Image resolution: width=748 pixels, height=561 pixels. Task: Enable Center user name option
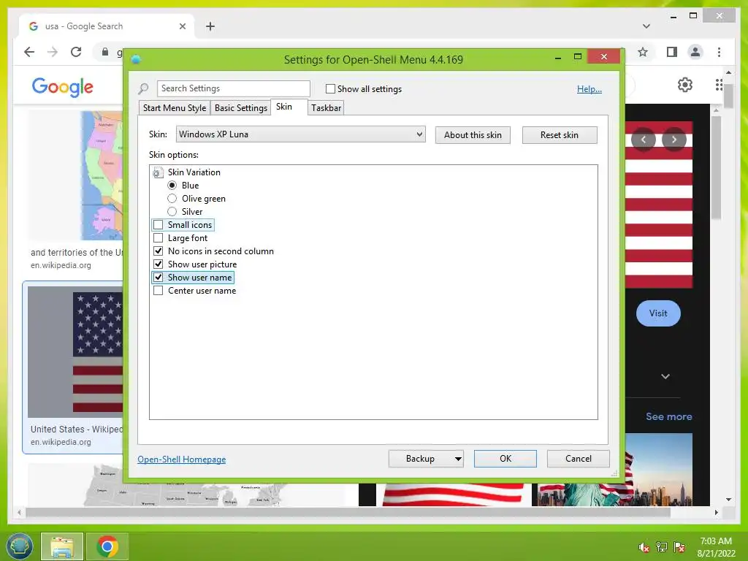click(x=159, y=291)
